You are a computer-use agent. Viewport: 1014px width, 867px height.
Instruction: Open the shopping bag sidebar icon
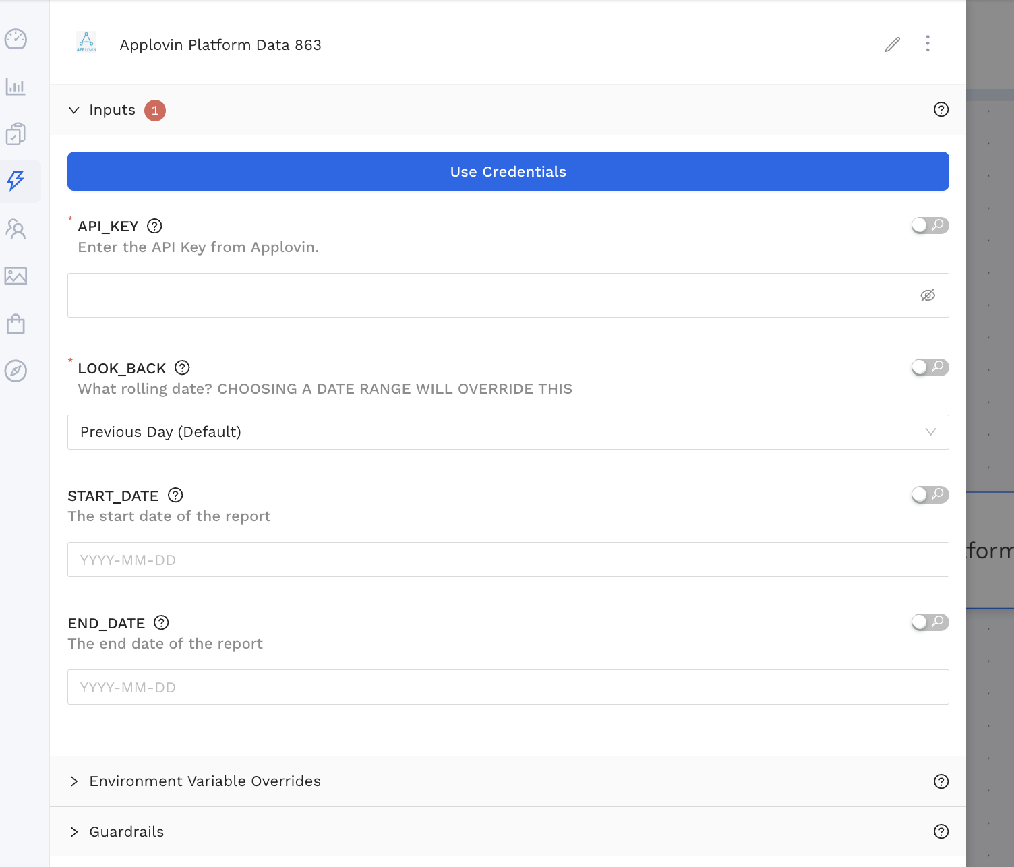[x=16, y=324]
